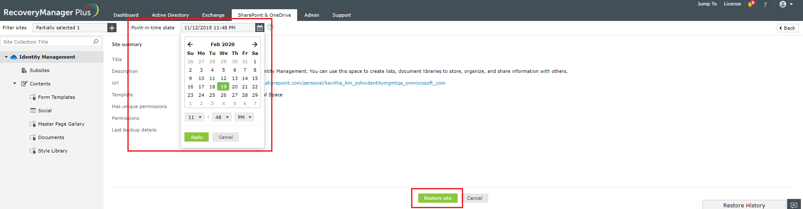Click License link

(732, 4)
